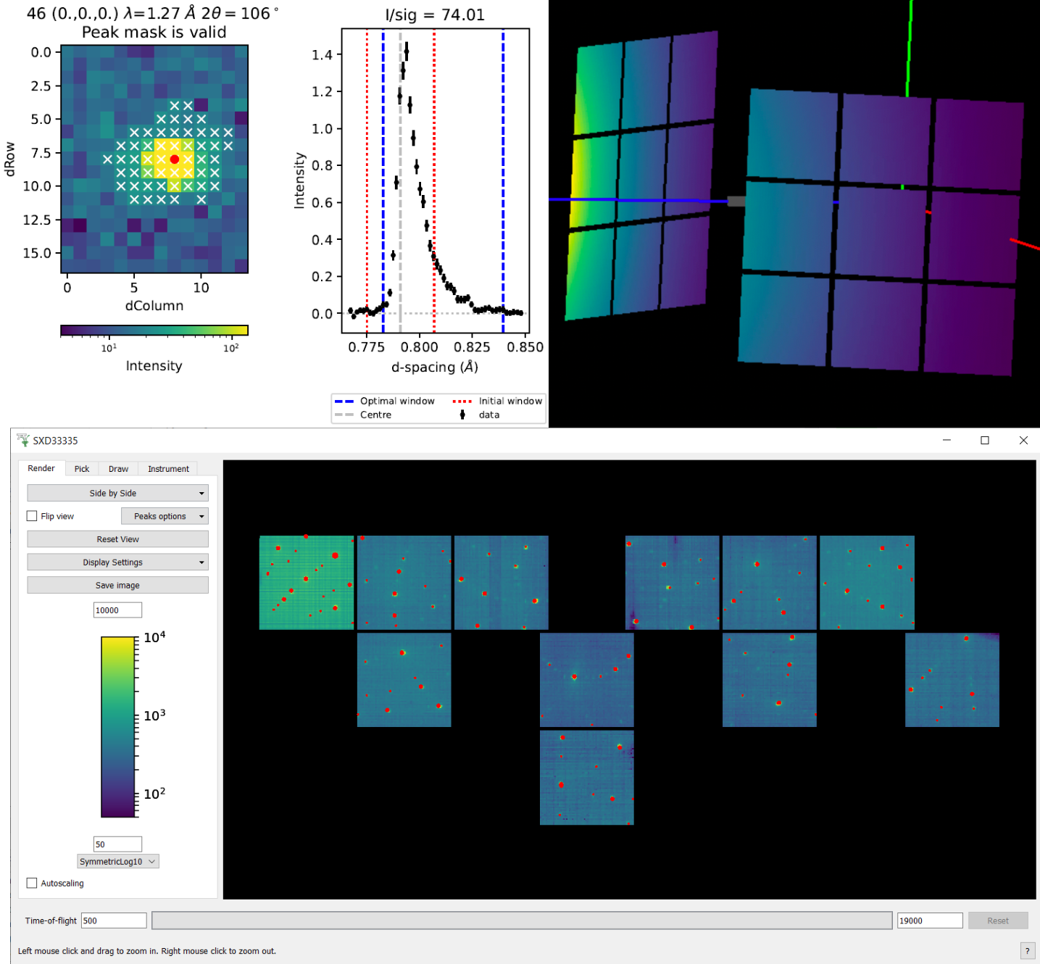Minimize the SXD33335 window

[947, 440]
